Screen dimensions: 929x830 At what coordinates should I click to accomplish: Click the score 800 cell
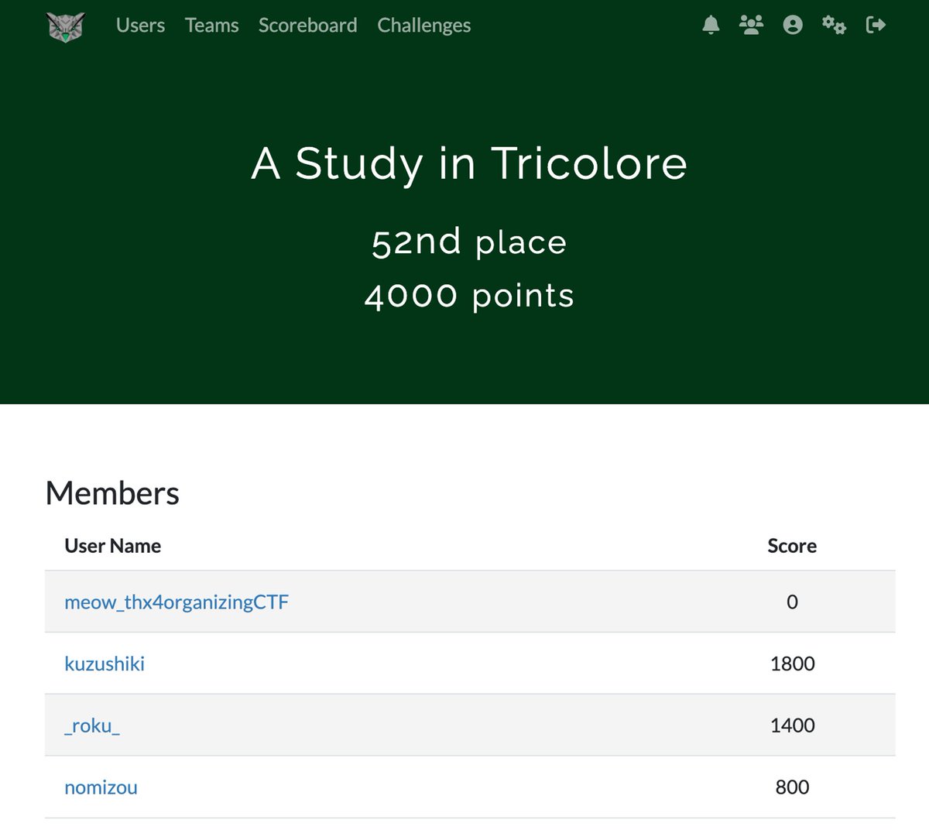point(793,787)
